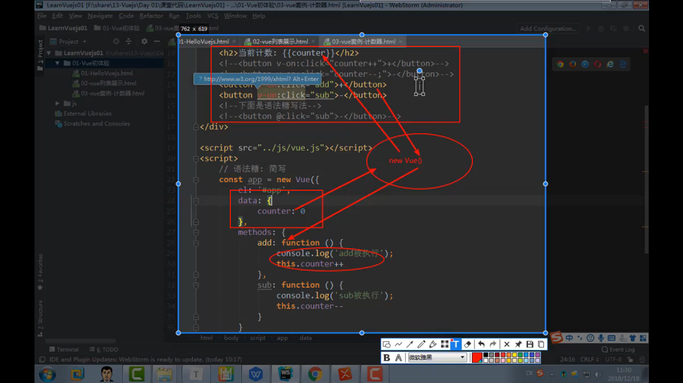
Task: Click the Sogou input microphone icon
Action: (x=601, y=338)
